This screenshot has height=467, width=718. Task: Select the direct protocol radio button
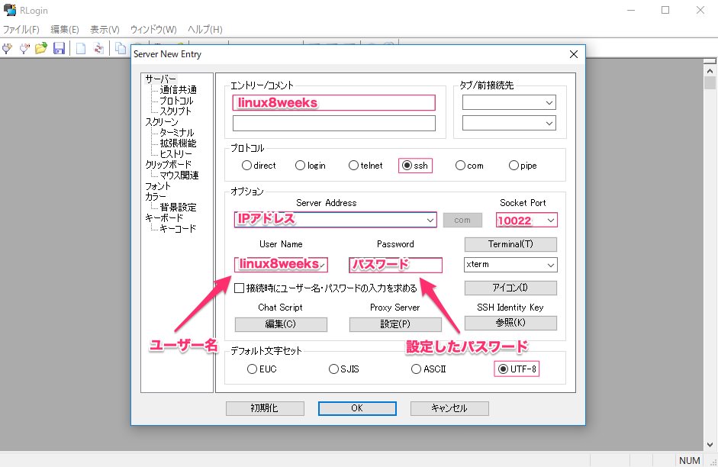tap(259, 166)
